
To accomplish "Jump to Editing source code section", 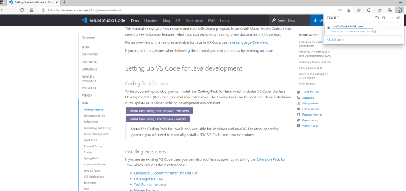I will 311,68.
